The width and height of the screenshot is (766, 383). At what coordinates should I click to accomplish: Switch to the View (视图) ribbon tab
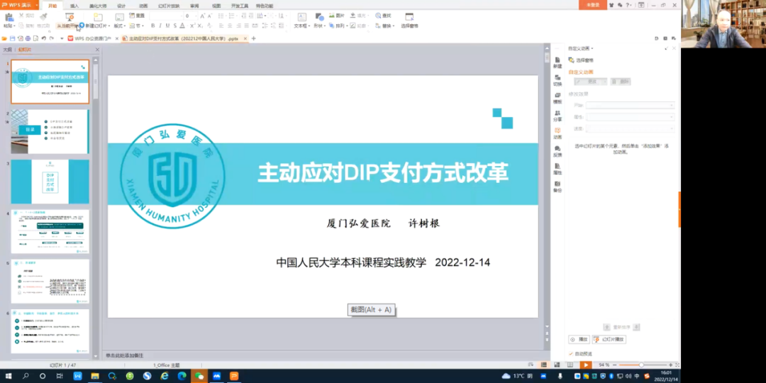click(216, 6)
